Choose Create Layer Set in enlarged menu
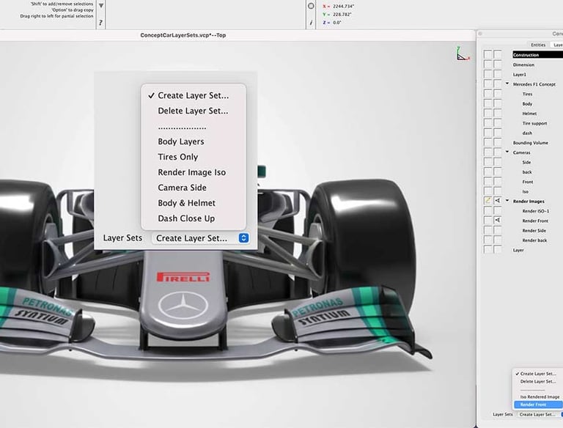 194,95
